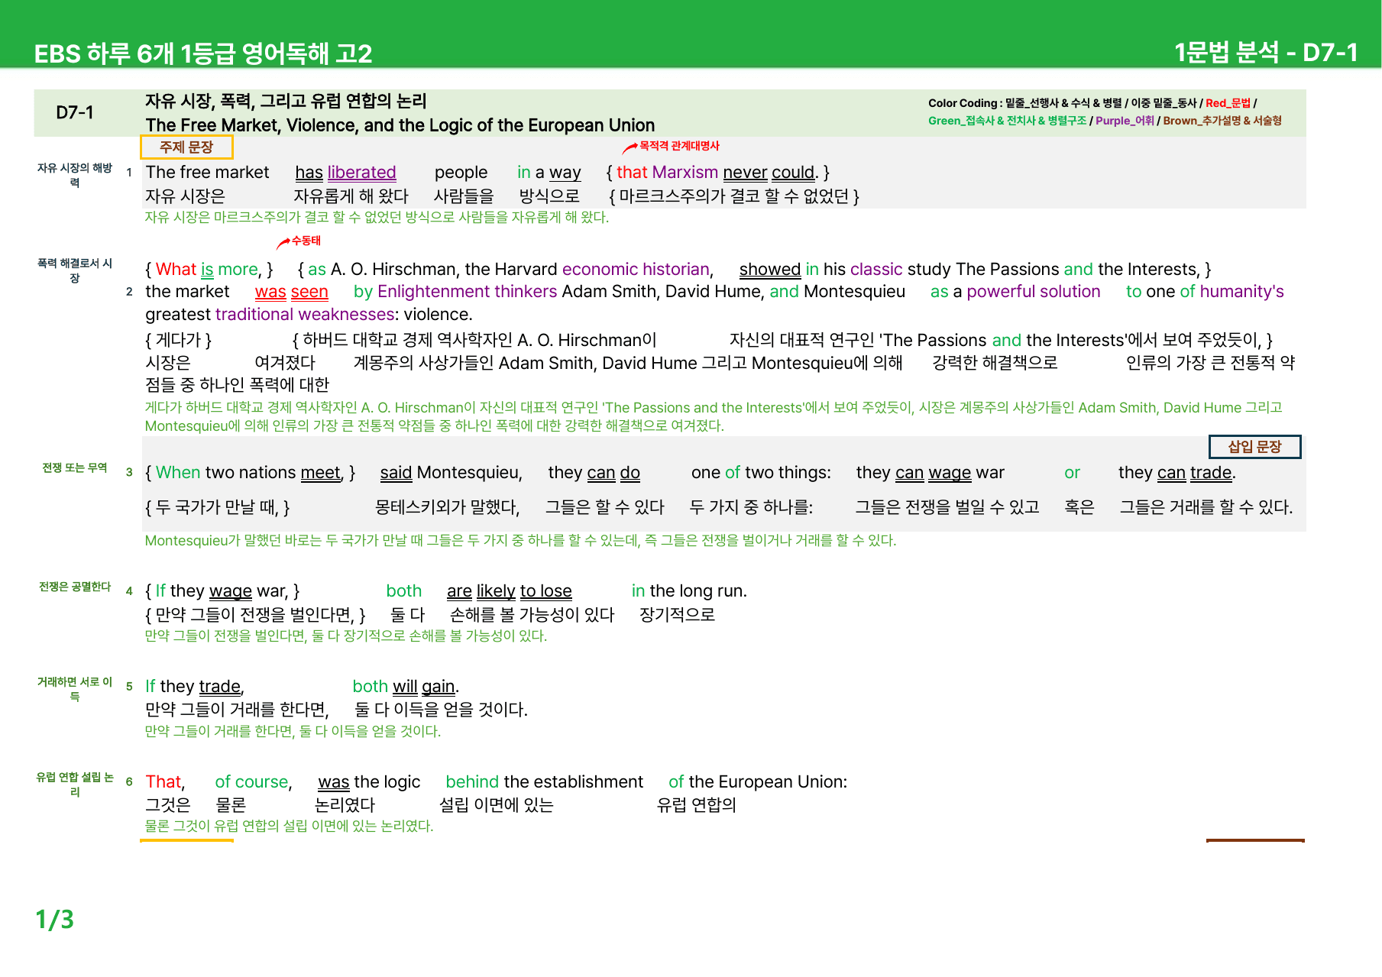This screenshot has width=1382, height=977.
Task: Click 'said Montesquieu,' in sentence 3
Action: (451, 473)
